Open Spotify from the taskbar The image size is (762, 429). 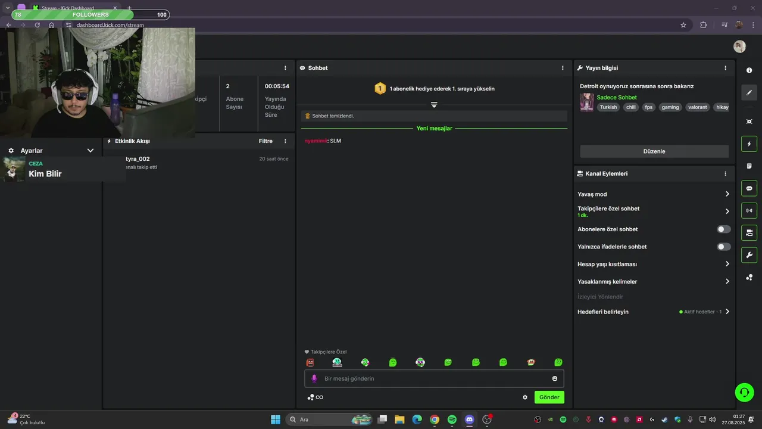coord(452,419)
